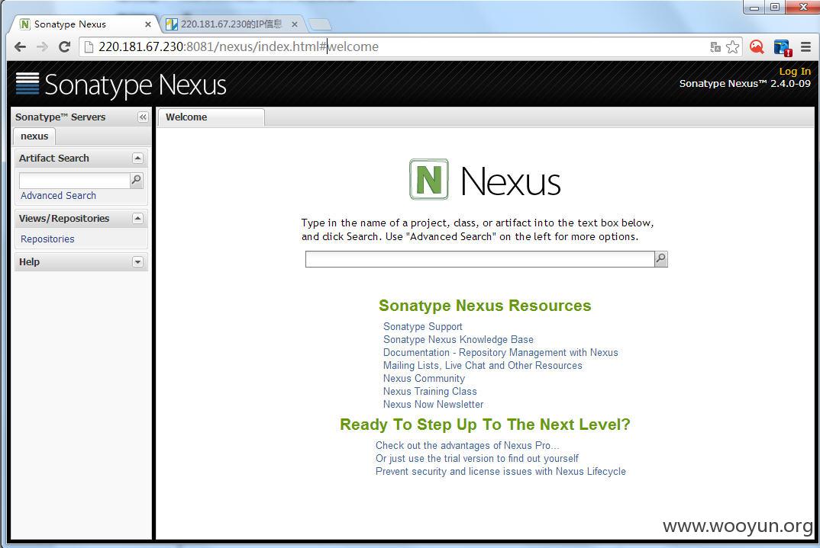Click the green Nexus N logo image
The height and width of the screenshot is (548, 820).
(429, 180)
